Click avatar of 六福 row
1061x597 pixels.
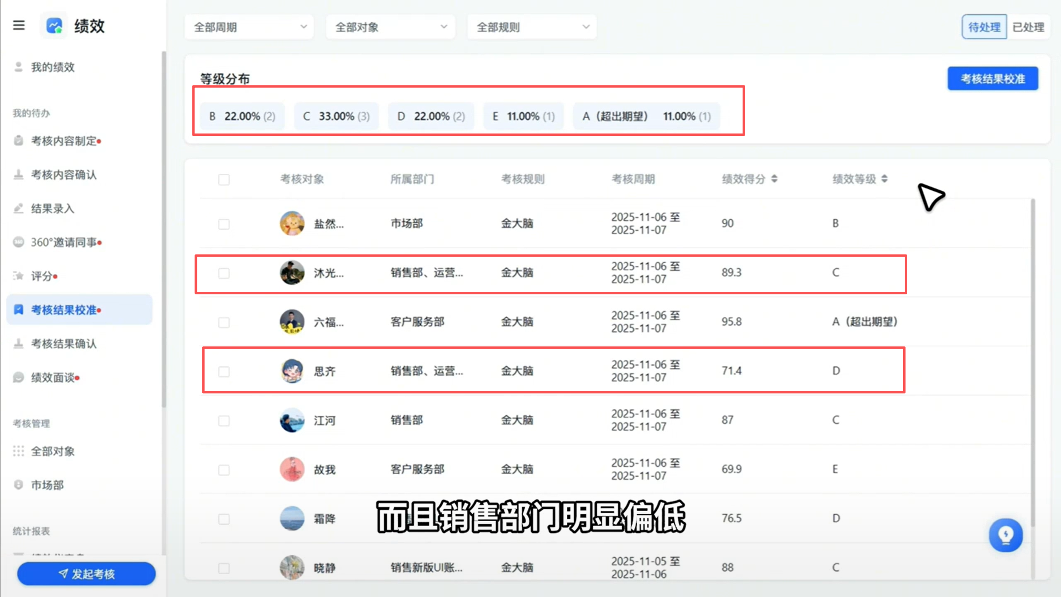(292, 321)
